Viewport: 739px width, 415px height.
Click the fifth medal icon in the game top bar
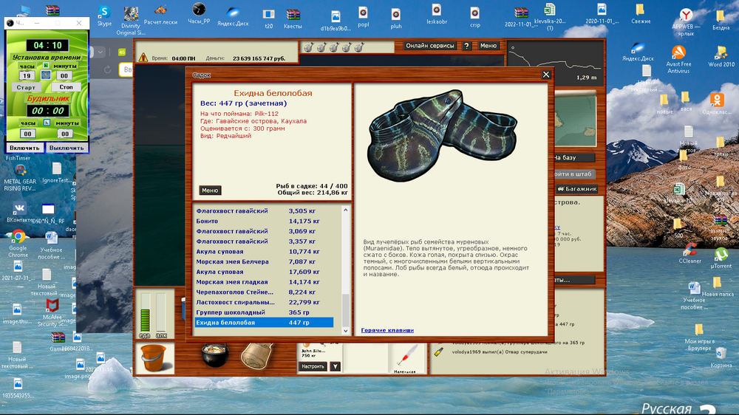tap(359, 47)
